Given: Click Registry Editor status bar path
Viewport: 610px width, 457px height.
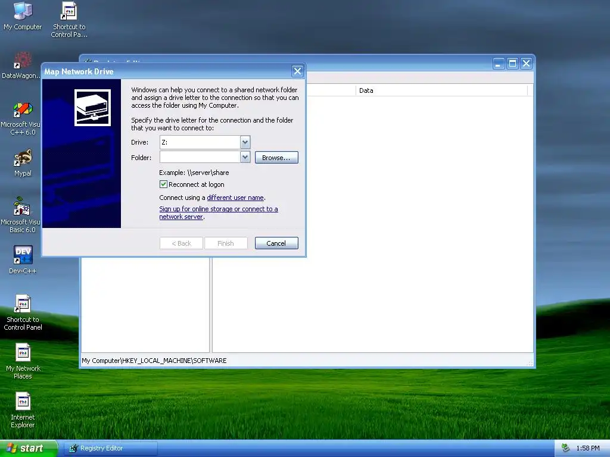Looking at the screenshot, I should point(154,361).
